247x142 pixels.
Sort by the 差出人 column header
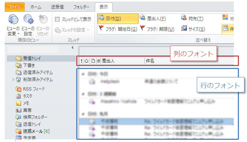(x=108, y=61)
